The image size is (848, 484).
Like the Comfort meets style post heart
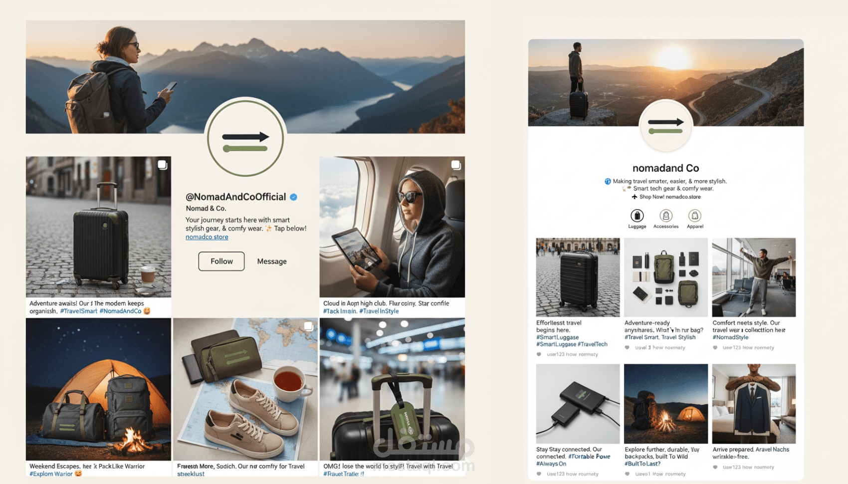[x=715, y=348]
